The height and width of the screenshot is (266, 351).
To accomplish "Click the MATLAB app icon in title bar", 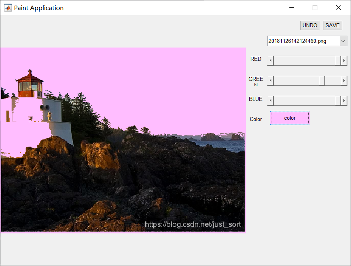I will 8,7.
